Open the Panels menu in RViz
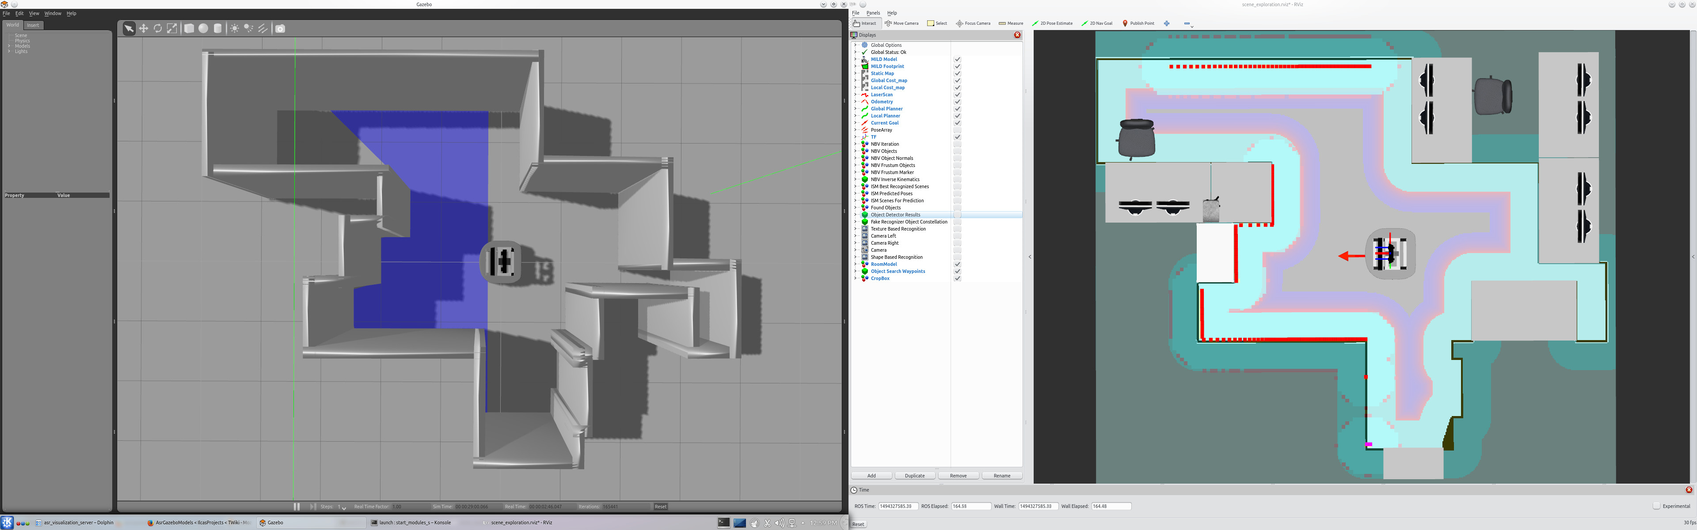Viewport: 1697px width, 530px height. 873,13
